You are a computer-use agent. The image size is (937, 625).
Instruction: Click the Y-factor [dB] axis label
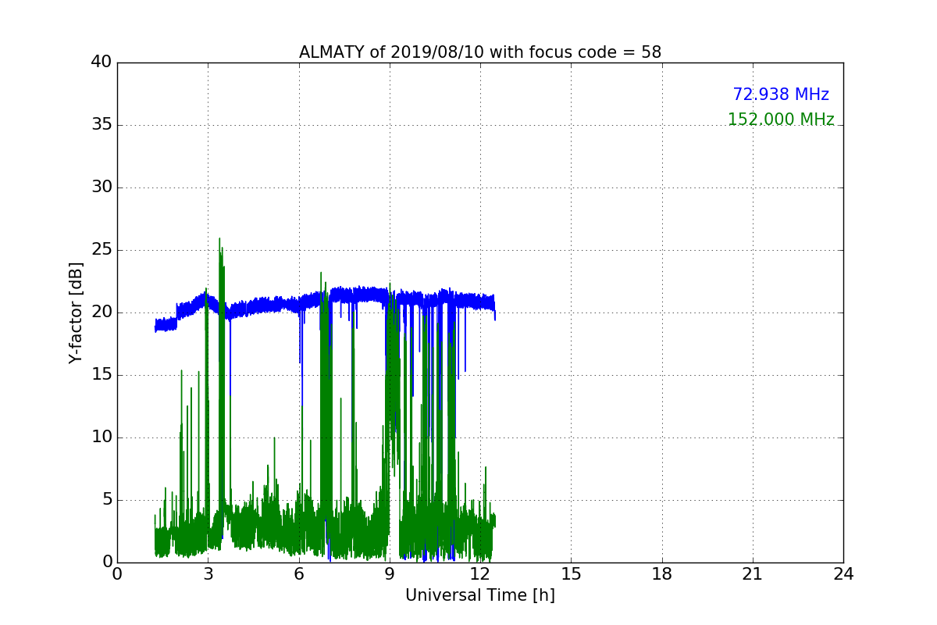coord(76,312)
